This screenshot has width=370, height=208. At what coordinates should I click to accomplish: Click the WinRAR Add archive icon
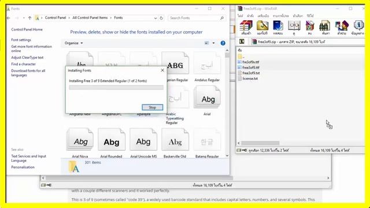click(x=246, y=25)
